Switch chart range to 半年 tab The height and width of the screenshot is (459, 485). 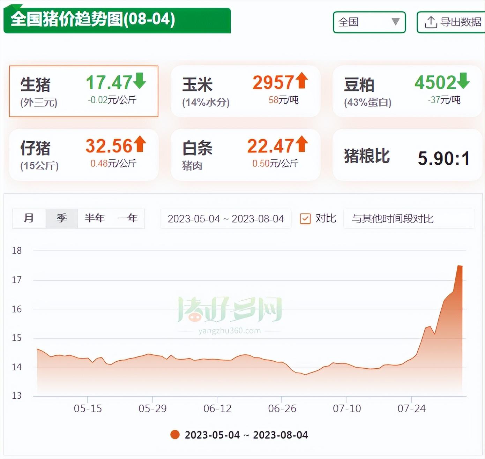95,218
